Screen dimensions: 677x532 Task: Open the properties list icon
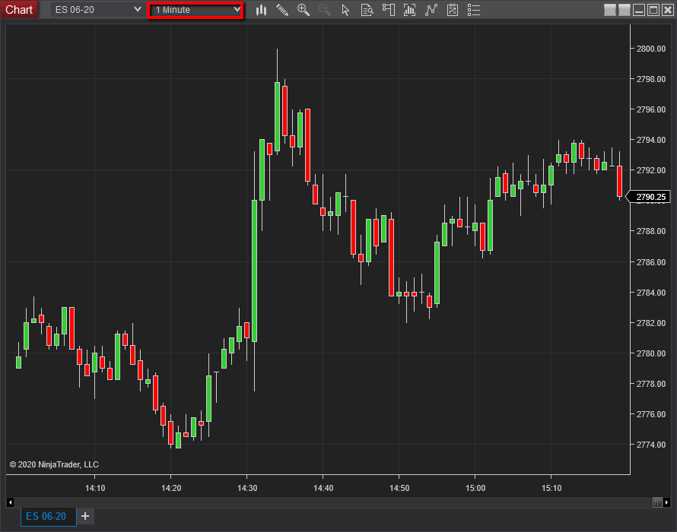474,10
